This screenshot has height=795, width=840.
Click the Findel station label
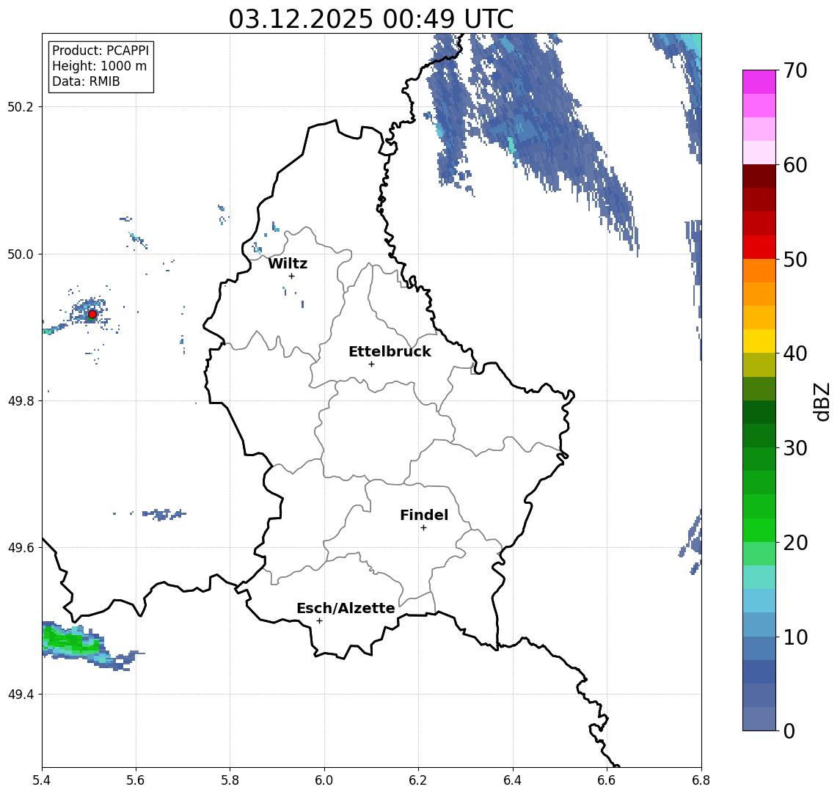[x=424, y=515]
